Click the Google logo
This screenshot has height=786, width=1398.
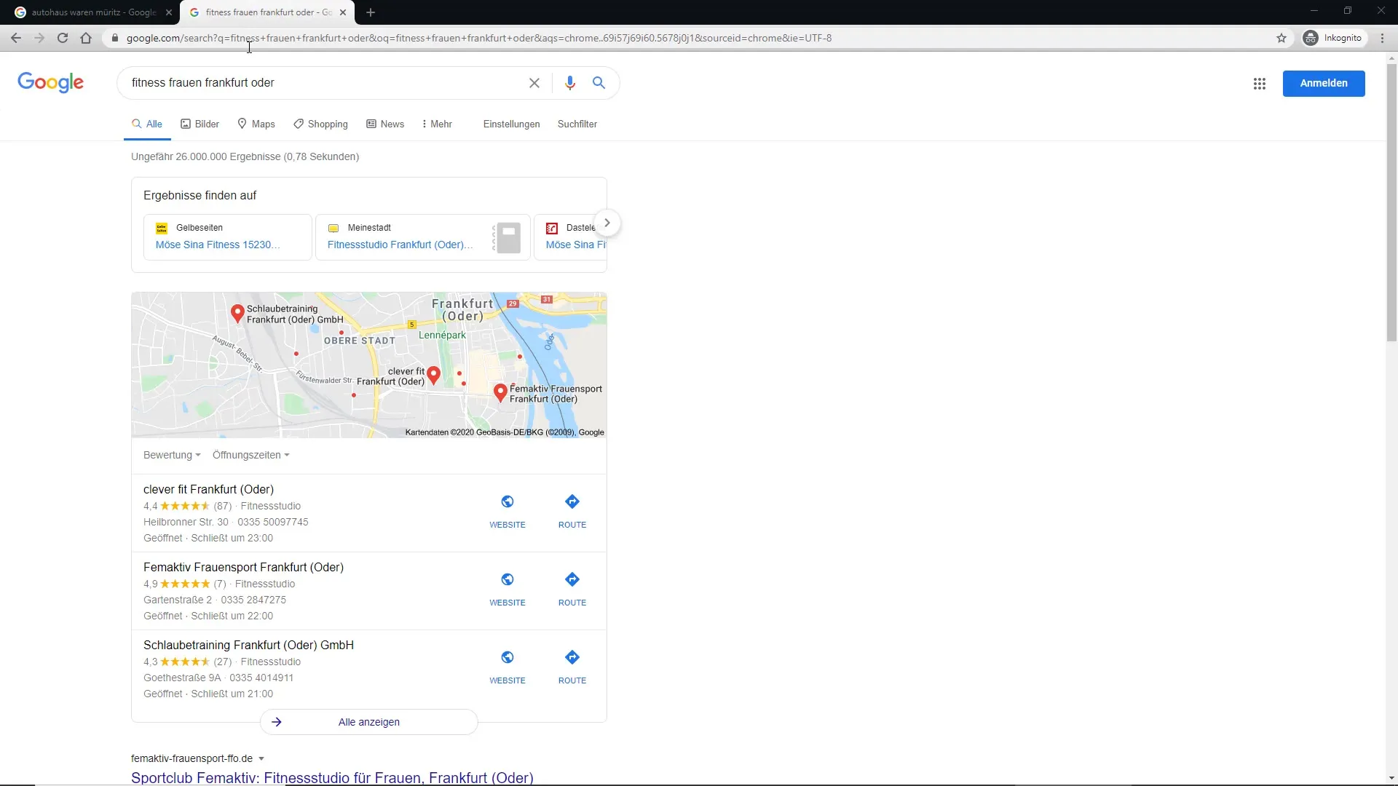51,82
